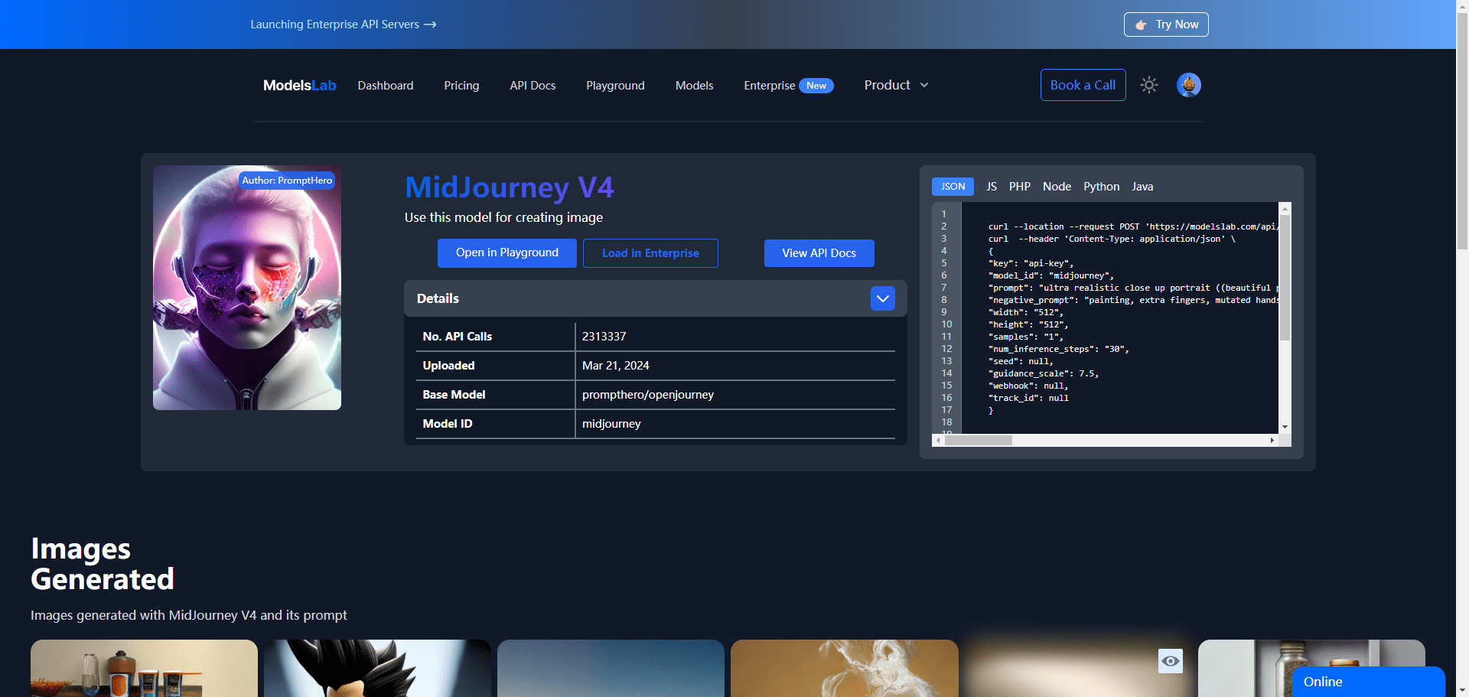Toggle the light/dark theme sun icon

click(1149, 85)
